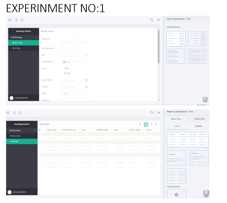Switch to tablet preview mode
Viewport: 227px width, 203px height.
[x=22, y=19]
